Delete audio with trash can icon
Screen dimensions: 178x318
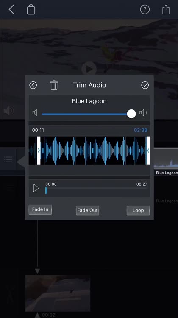coord(54,85)
